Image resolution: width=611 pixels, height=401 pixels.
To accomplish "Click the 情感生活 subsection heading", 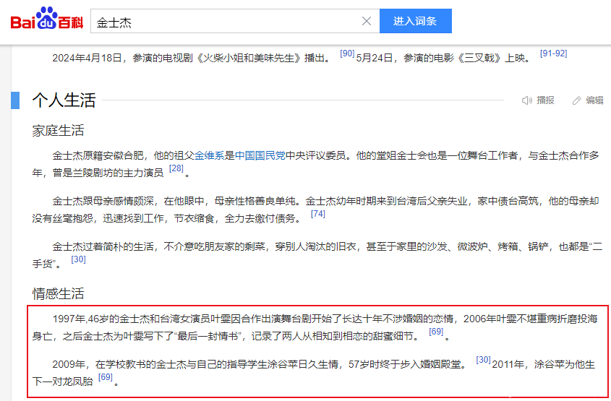I will tap(58, 293).
